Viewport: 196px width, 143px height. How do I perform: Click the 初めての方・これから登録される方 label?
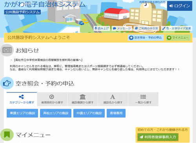163,130
